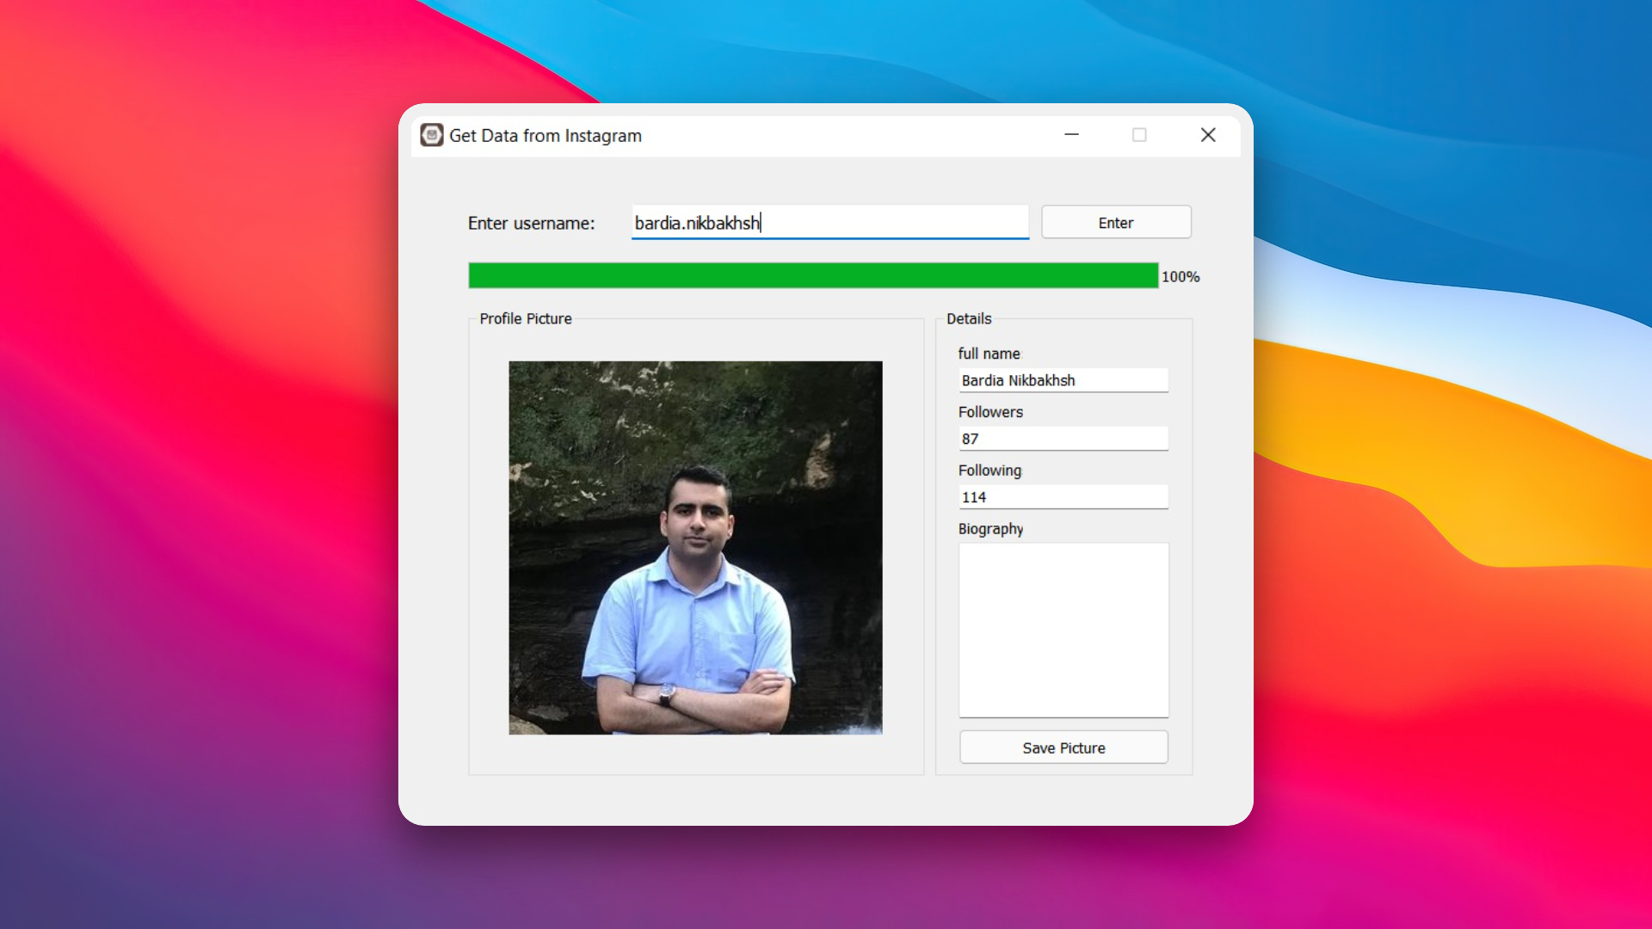The width and height of the screenshot is (1652, 929).
Task: Click the Save Picture button
Action: tap(1063, 748)
